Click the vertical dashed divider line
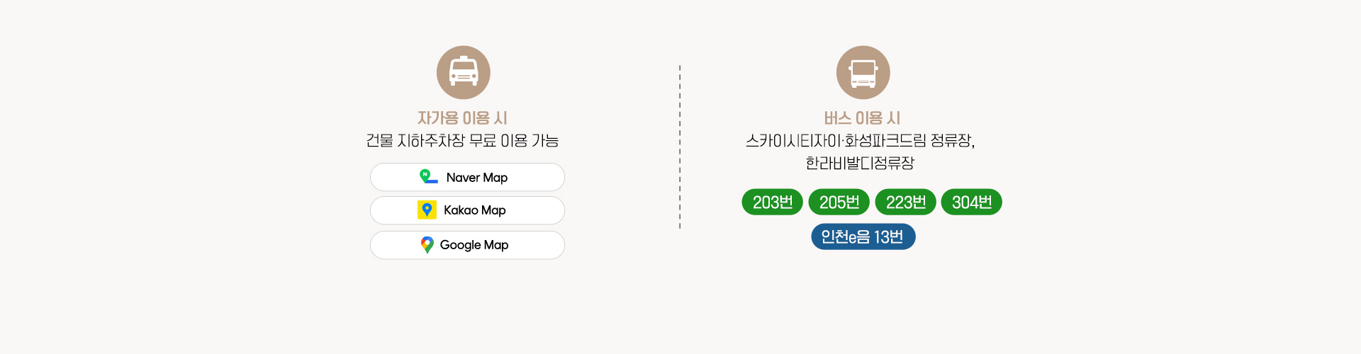This screenshot has width=1361, height=354. click(680, 147)
